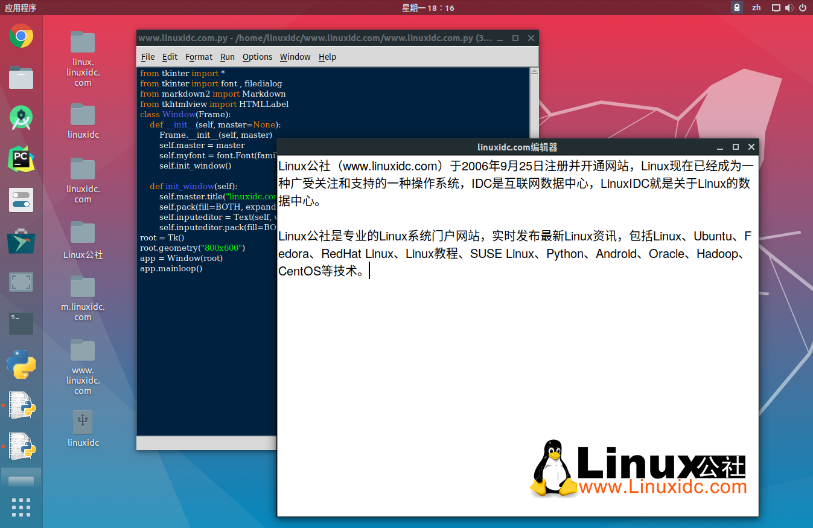Open the volume speaker indicator
813x528 pixels.
tap(789, 8)
